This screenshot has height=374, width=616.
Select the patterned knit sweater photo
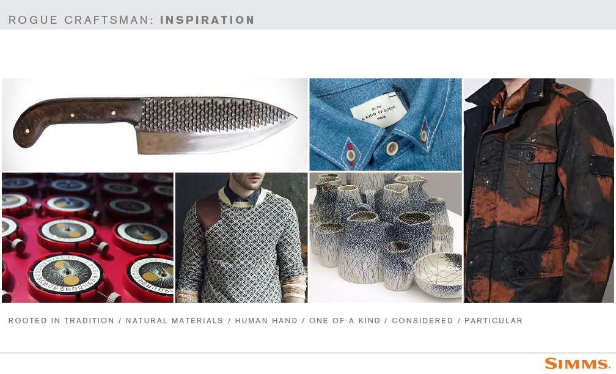coord(241,238)
